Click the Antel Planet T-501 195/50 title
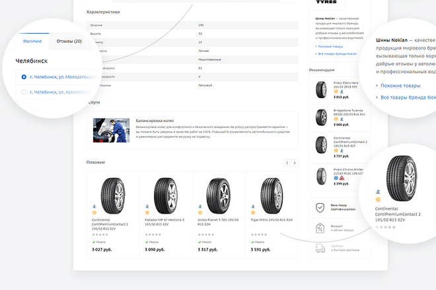The image size is (436, 290). tap(218, 222)
